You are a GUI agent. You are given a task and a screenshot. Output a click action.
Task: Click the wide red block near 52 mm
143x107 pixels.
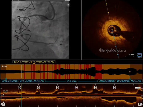pos(98,72)
